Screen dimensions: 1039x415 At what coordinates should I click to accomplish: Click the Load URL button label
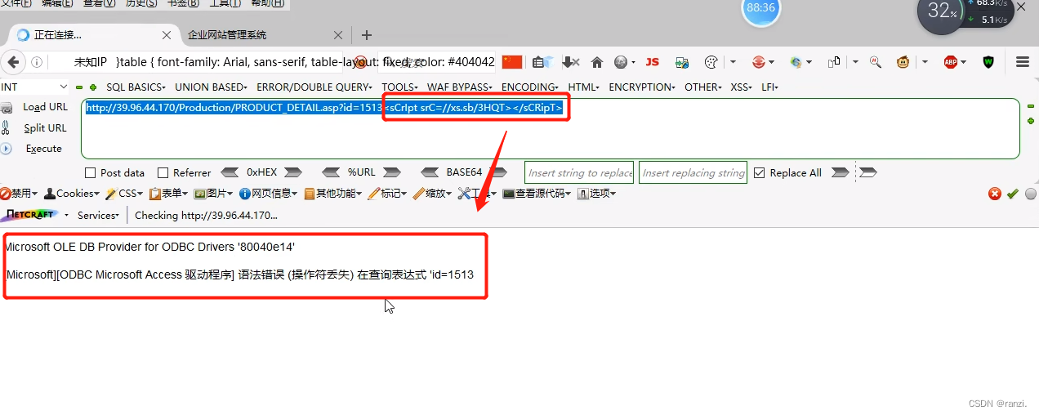[45, 107]
